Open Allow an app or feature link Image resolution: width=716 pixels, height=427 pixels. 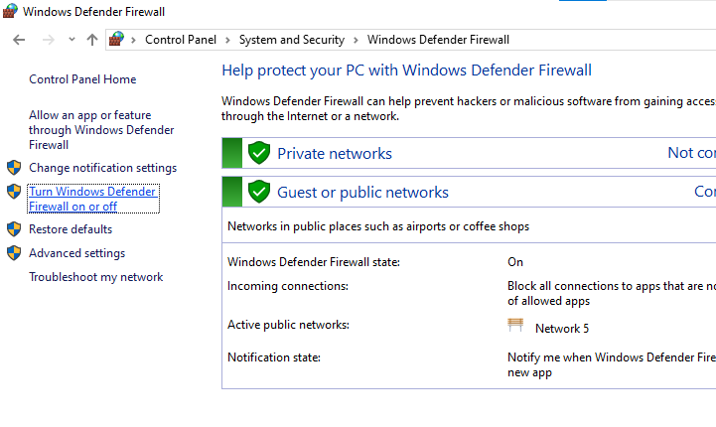tap(101, 130)
